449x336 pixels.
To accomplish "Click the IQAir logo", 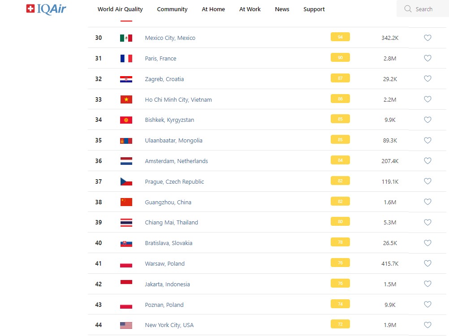I will click(x=46, y=9).
